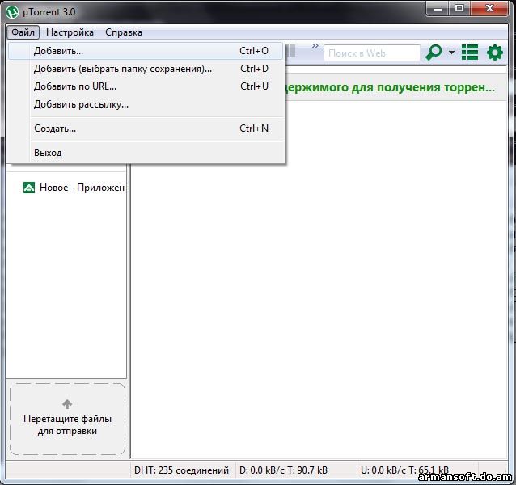Open the search provider dropdown arrow
Image resolution: width=516 pixels, height=485 pixels.
pos(451,53)
